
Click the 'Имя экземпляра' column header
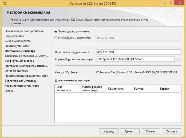pyautogui.click(x=68, y=89)
